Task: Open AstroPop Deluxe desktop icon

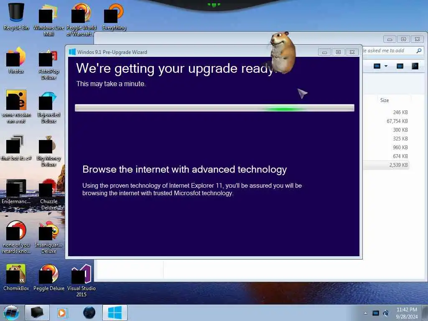Action: click(48, 65)
